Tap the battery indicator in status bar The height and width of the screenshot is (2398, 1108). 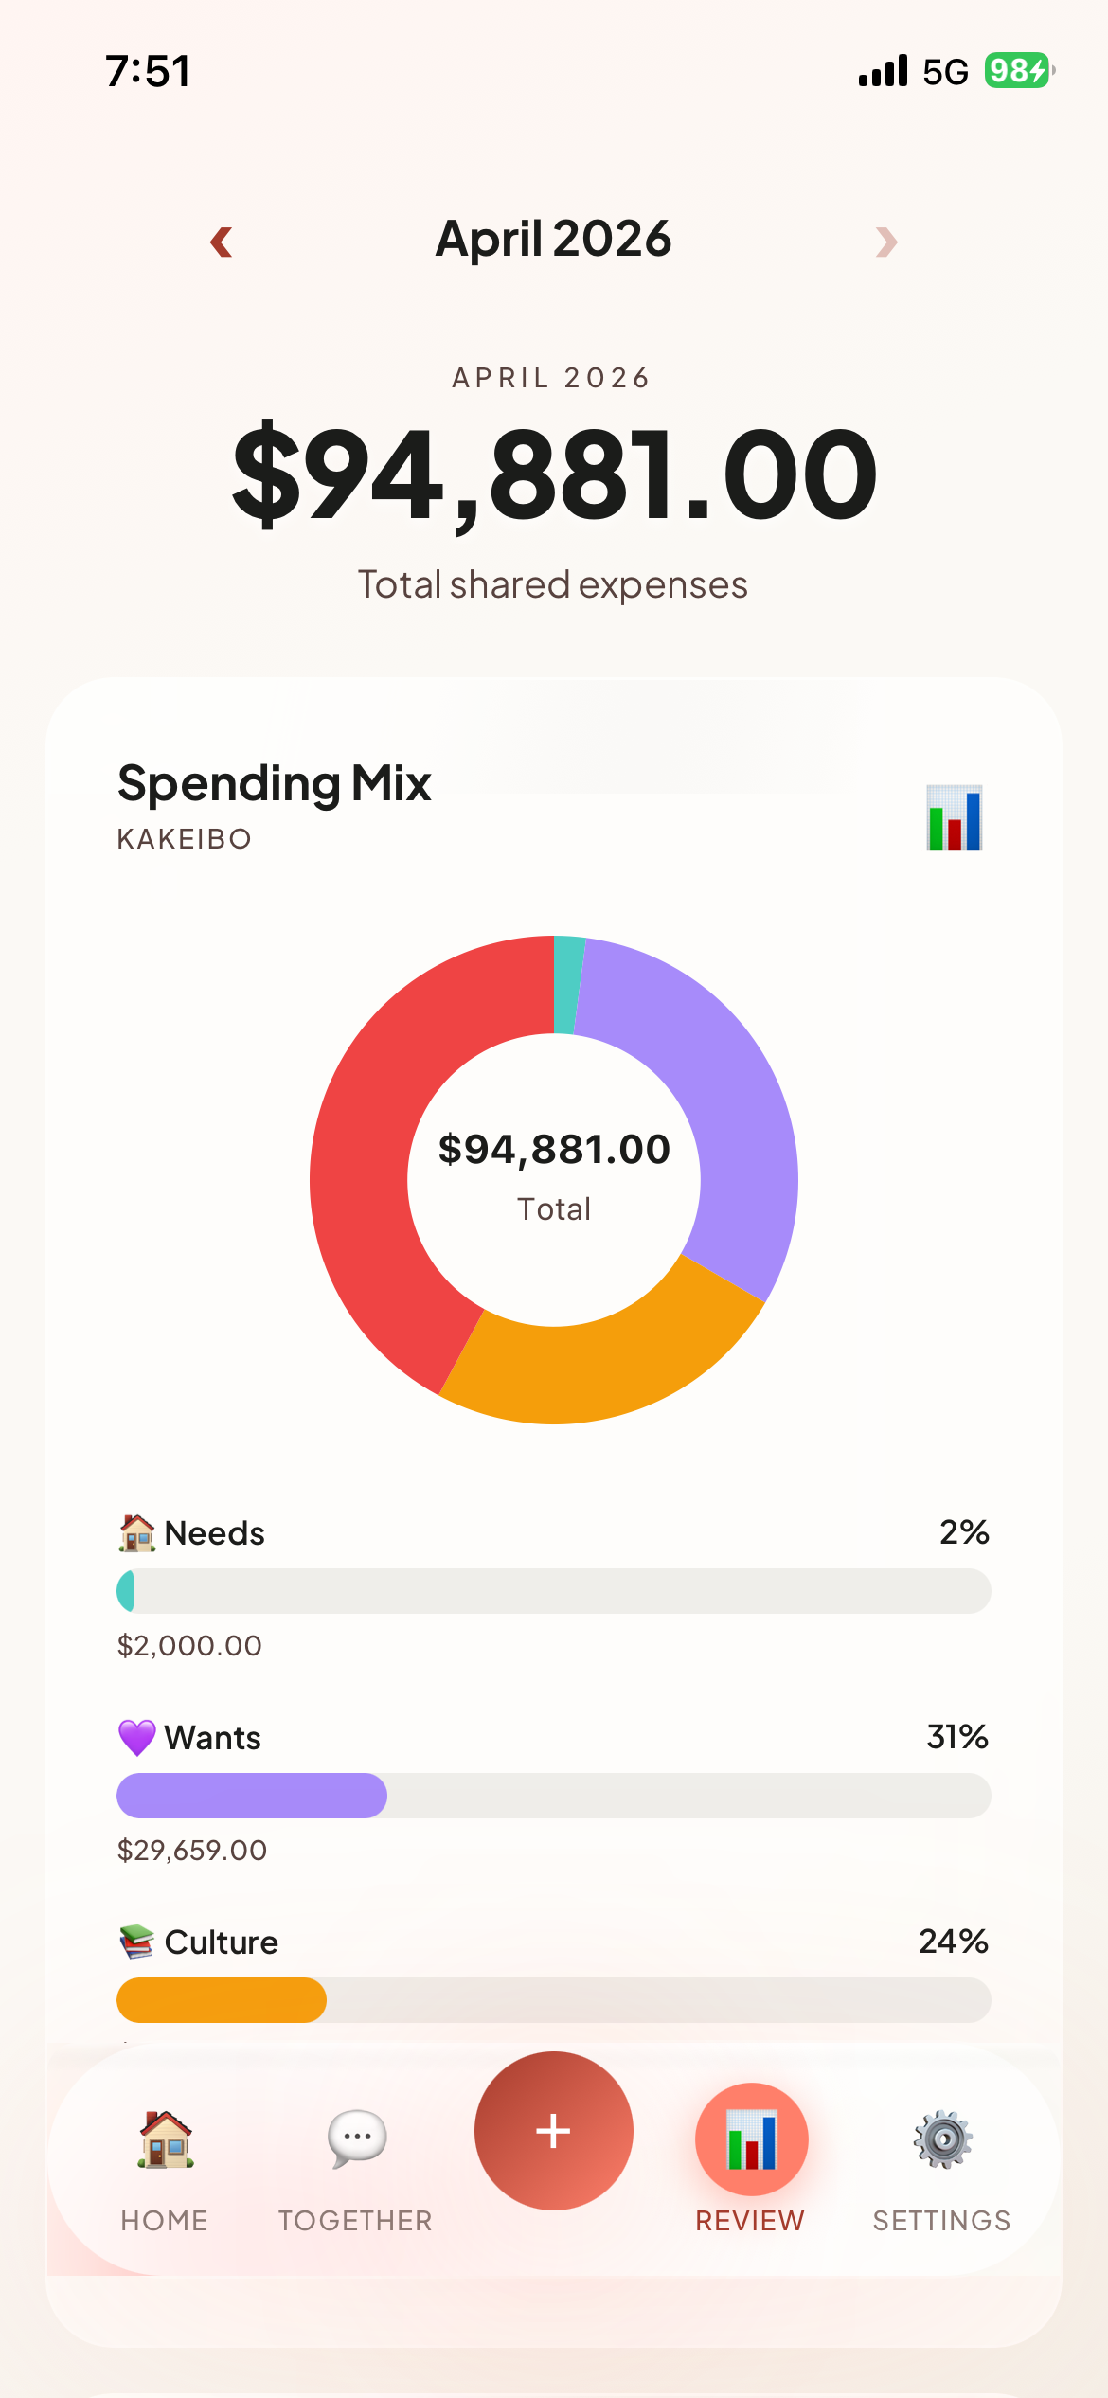pyautogui.click(x=1020, y=71)
